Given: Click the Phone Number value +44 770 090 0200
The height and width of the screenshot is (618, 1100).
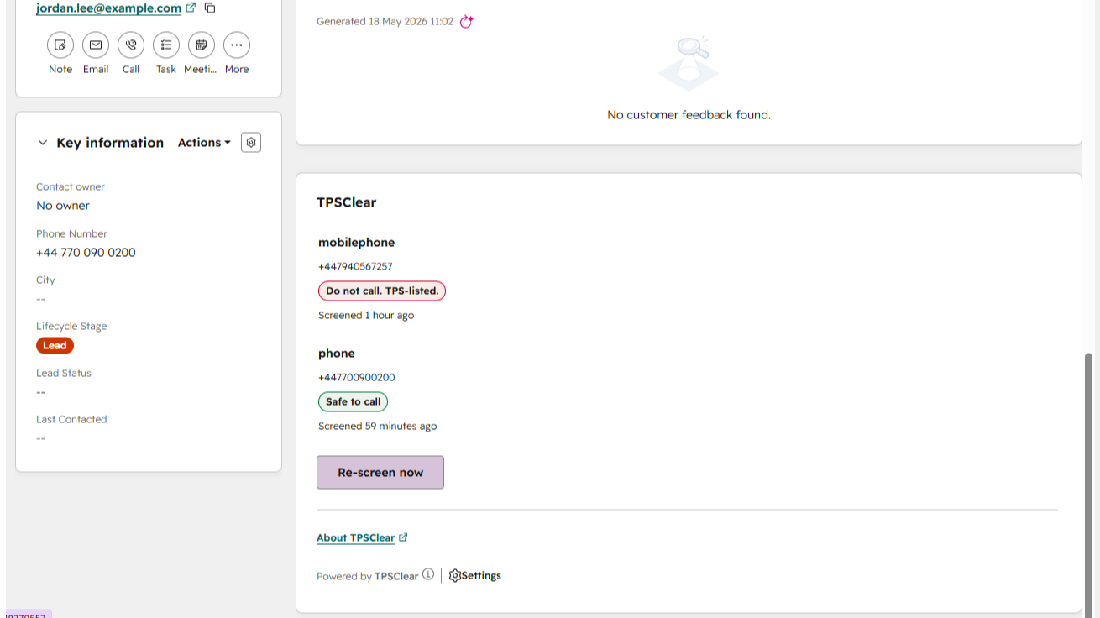Looking at the screenshot, I should pyautogui.click(x=86, y=252).
